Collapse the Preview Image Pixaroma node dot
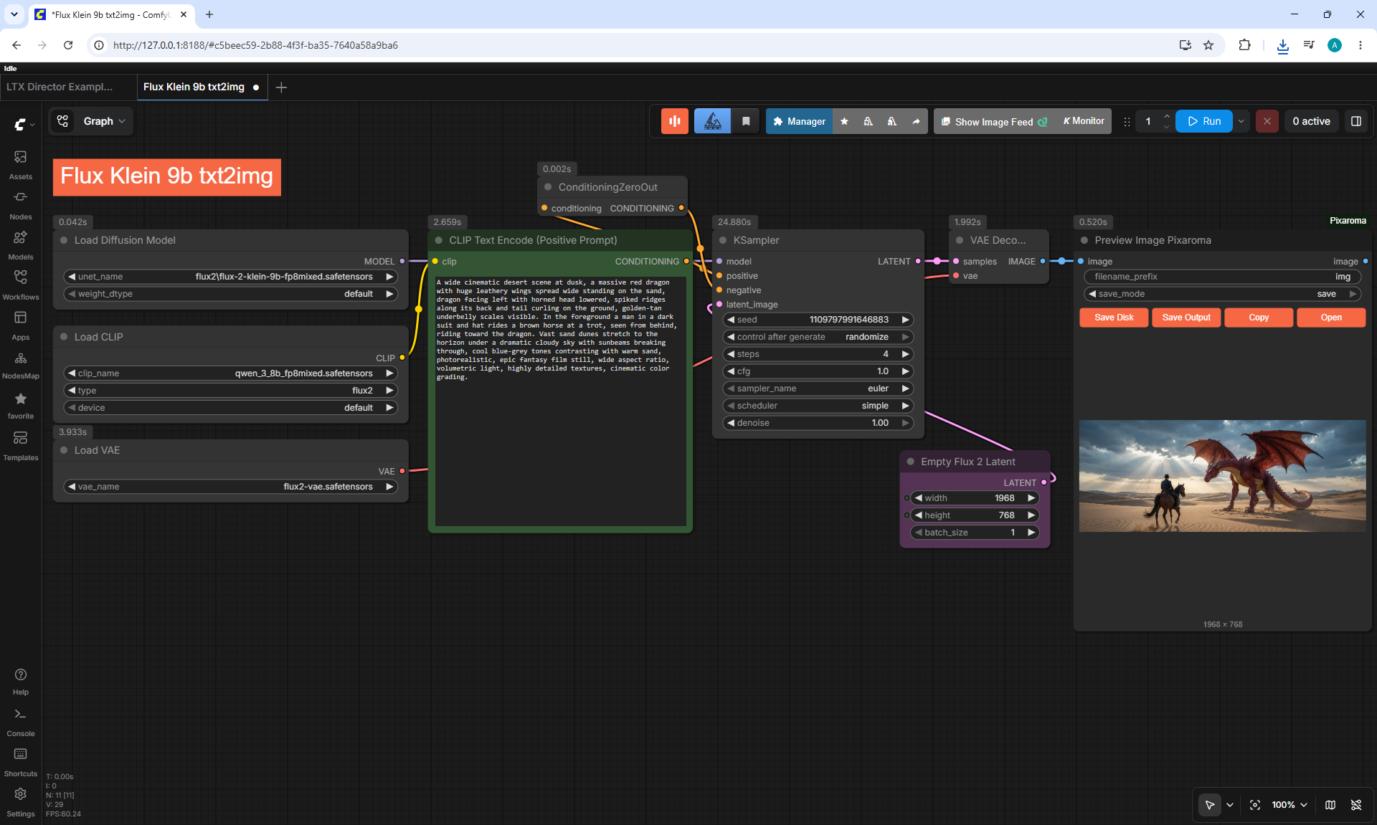 [1084, 240]
